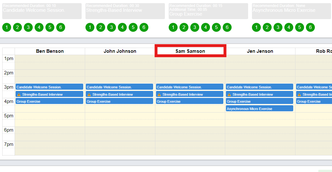Click circle 2 under Group Exercise card

point(184,27)
